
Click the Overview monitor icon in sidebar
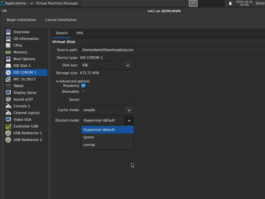tap(8, 32)
